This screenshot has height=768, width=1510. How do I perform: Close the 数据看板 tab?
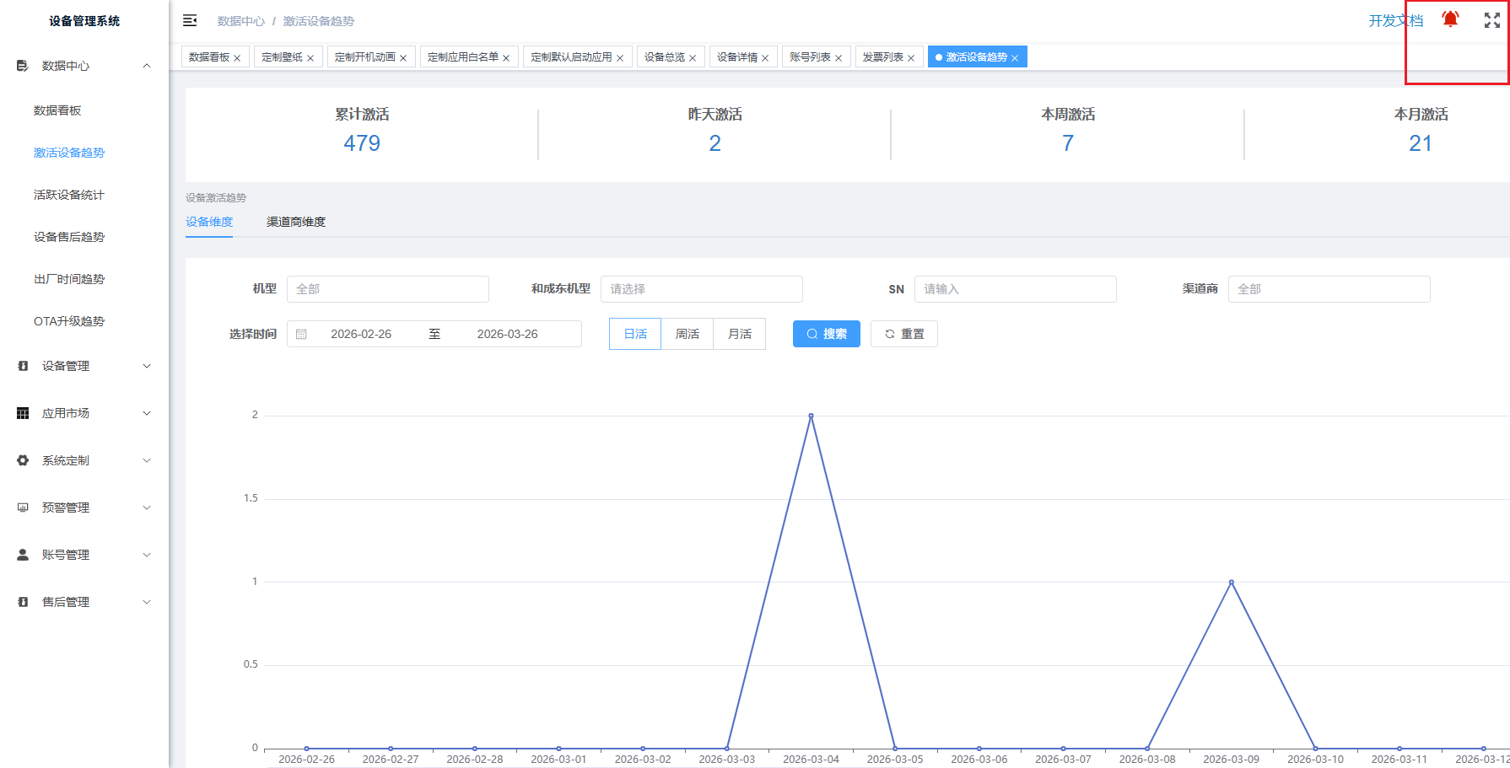(237, 58)
